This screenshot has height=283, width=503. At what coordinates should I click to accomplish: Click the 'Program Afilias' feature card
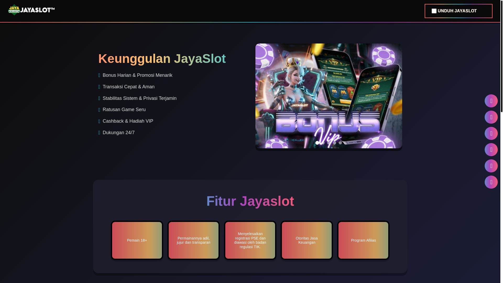[x=363, y=240]
